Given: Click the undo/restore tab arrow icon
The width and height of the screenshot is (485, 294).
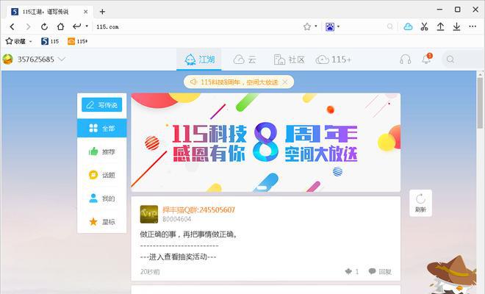Looking at the screenshot, I should pyautogui.click(x=76, y=26).
